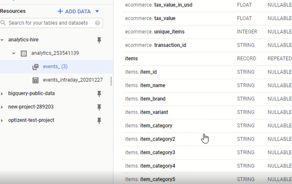Click the partitioned table icon beside events_
Image resolution: width=292 pixels, height=184 pixels.
click(35, 66)
